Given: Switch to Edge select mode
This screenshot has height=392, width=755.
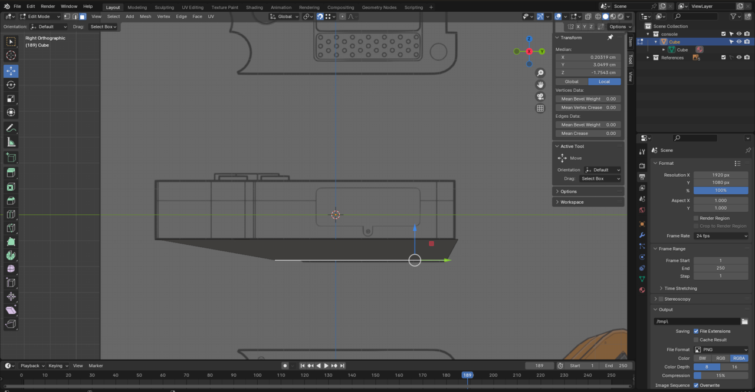Looking at the screenshot, I should (x=74, y=16).
